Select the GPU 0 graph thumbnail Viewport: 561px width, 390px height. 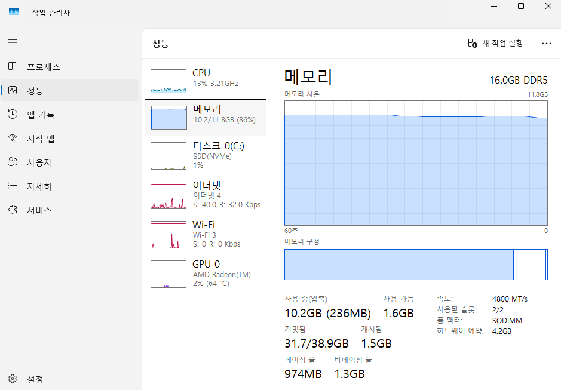click(x=168, y=274)
